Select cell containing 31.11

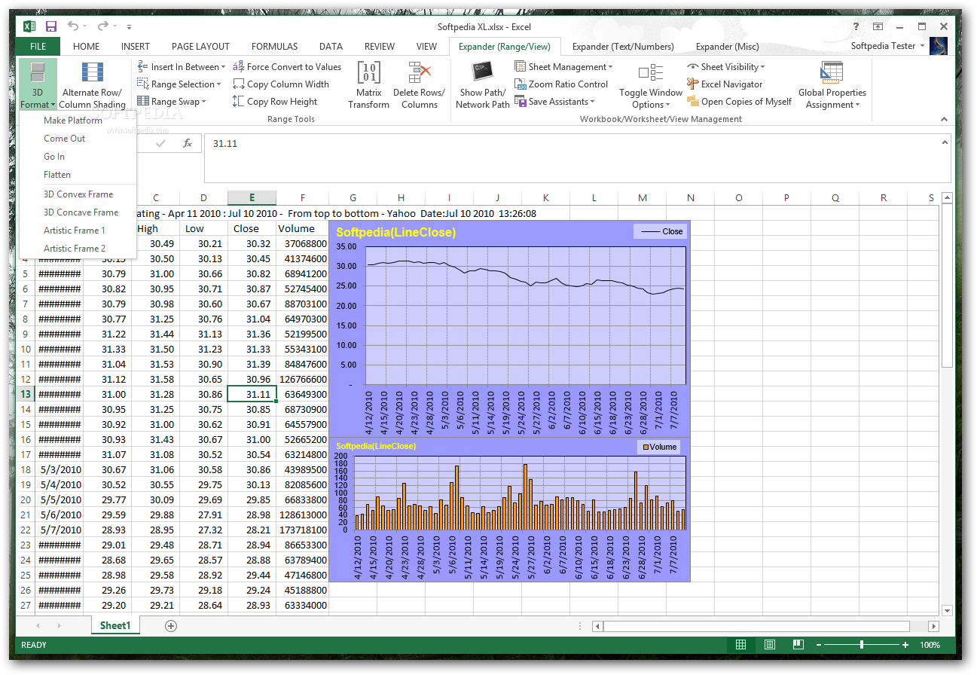pos(252,394)
